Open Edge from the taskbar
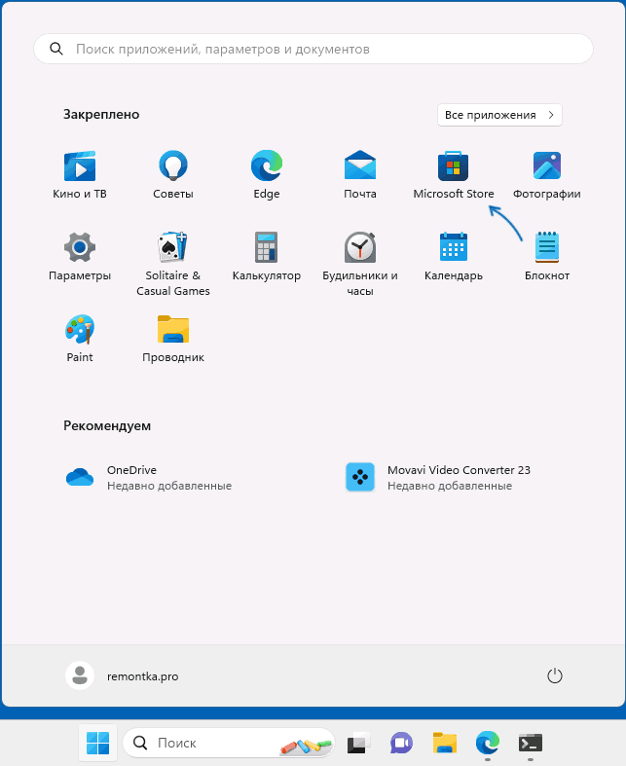 [487, 743]
